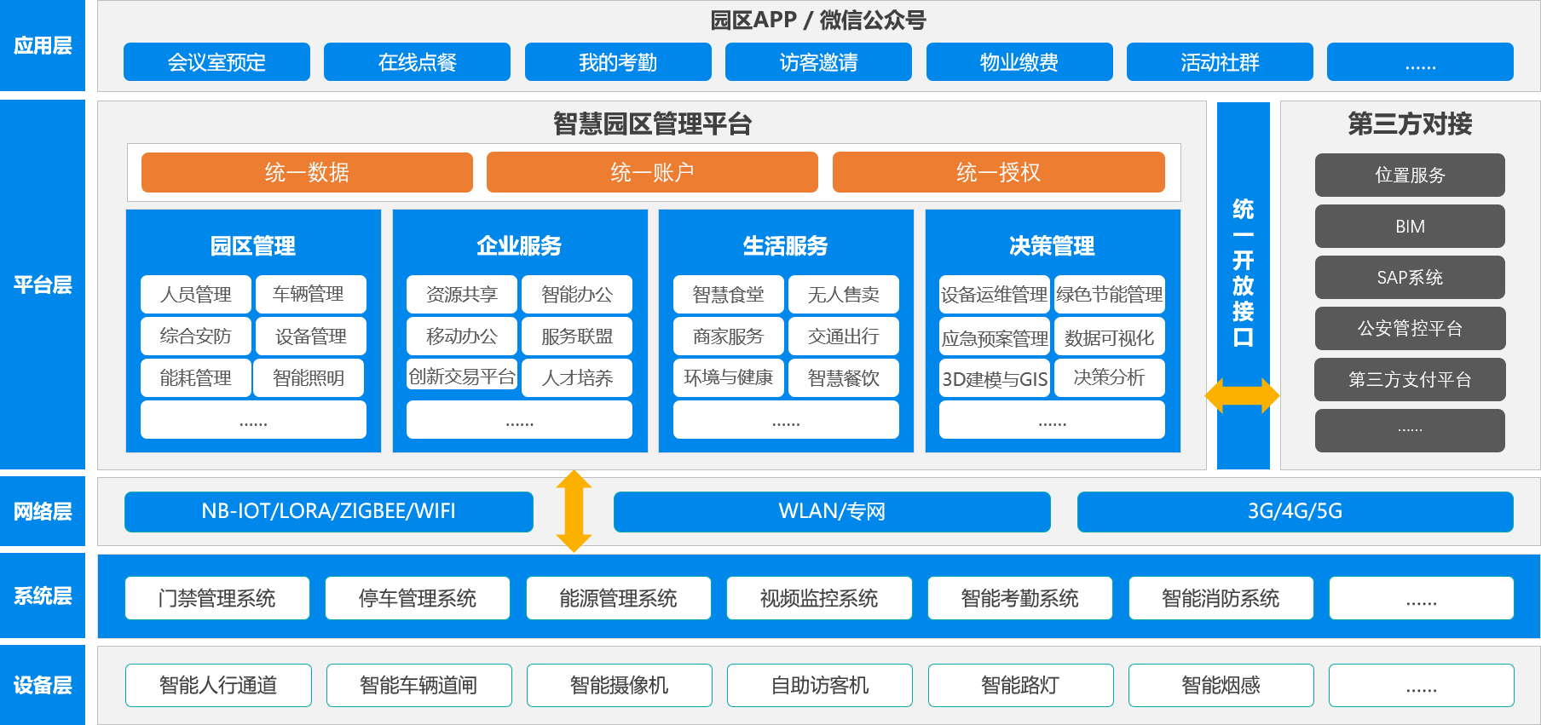The image size is (1541, 725).
Task: Choose the 应急预案管理 cell
Action: 995,337
